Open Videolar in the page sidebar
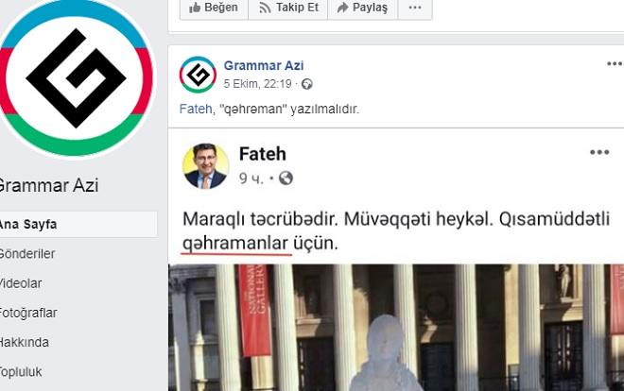The width and height of the screenshot is (624, 391). point(21,283)
